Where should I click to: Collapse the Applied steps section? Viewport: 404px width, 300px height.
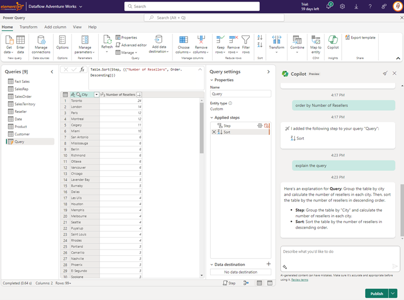click(212, 117)
